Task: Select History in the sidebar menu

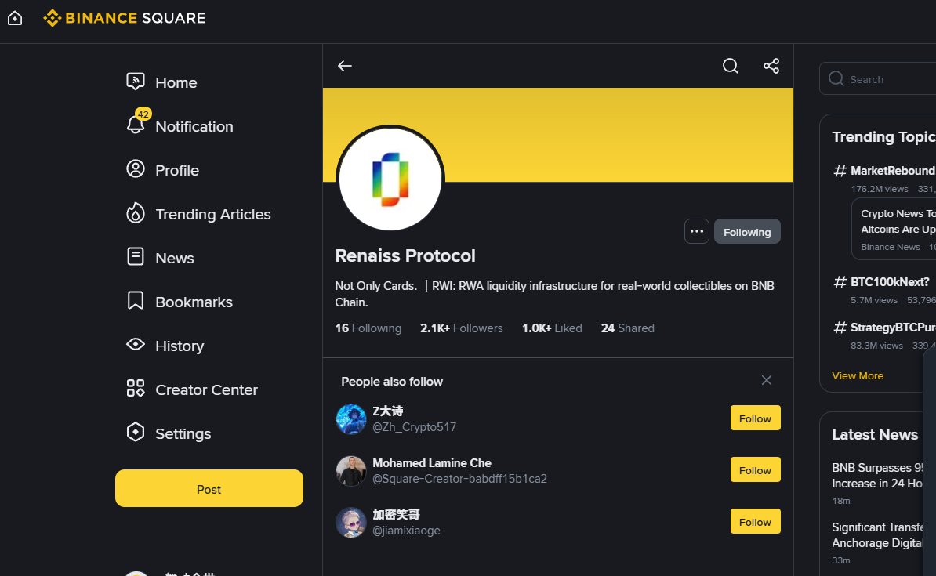Action: click(x=180, y=346)
